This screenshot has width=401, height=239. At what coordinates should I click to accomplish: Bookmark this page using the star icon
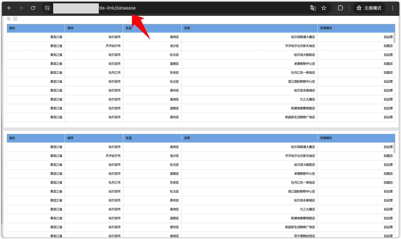[324, 8]
